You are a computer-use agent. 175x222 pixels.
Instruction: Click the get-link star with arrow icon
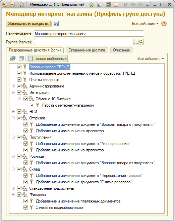(92, 5)
